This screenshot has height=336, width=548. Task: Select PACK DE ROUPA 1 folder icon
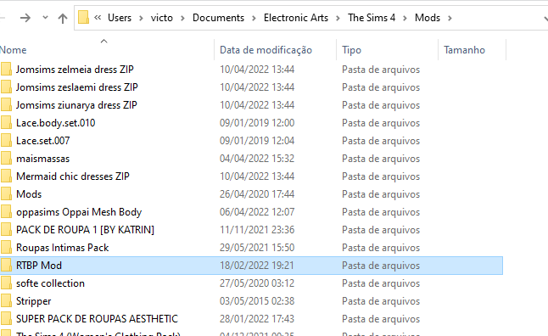pyautogui.click(x=6, y=230)
